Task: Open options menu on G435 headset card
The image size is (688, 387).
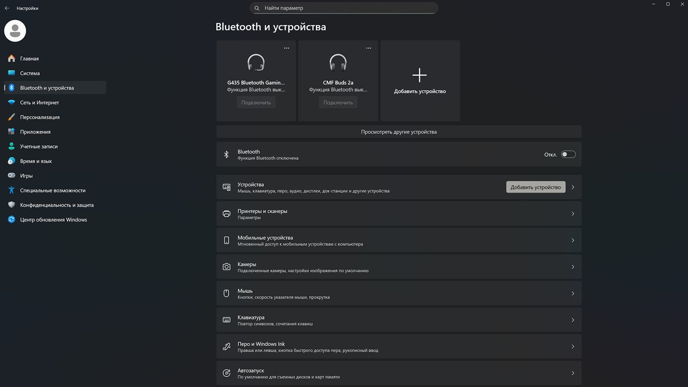Action: [286, 48]
